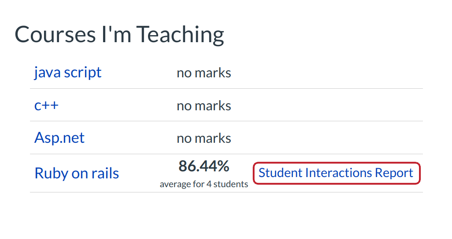Click the "Courses I'm Teaching" heading
The height and width of the screenshot is (239, 452).
click(x=119, y=34)
